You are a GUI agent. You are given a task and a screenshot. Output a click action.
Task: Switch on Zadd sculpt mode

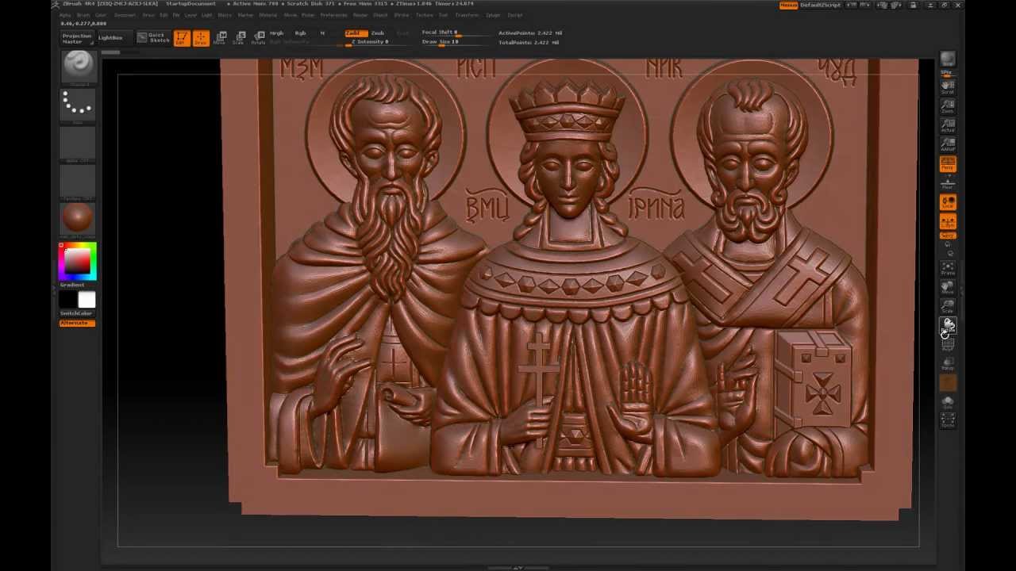pos(356,33)
